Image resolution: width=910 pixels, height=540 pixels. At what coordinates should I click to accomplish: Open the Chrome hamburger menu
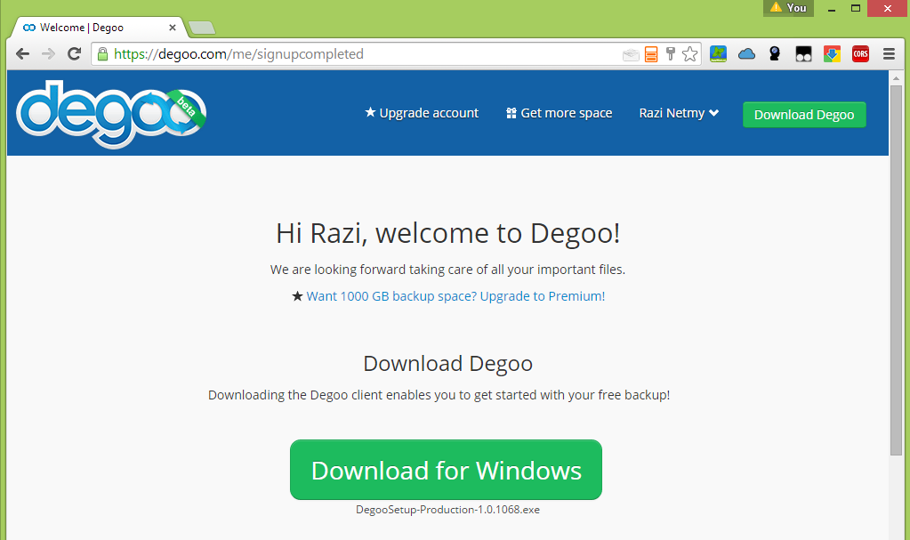(889, 54)
